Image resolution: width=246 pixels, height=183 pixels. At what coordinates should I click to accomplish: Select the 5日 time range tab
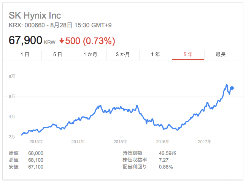tap(57, 54)
